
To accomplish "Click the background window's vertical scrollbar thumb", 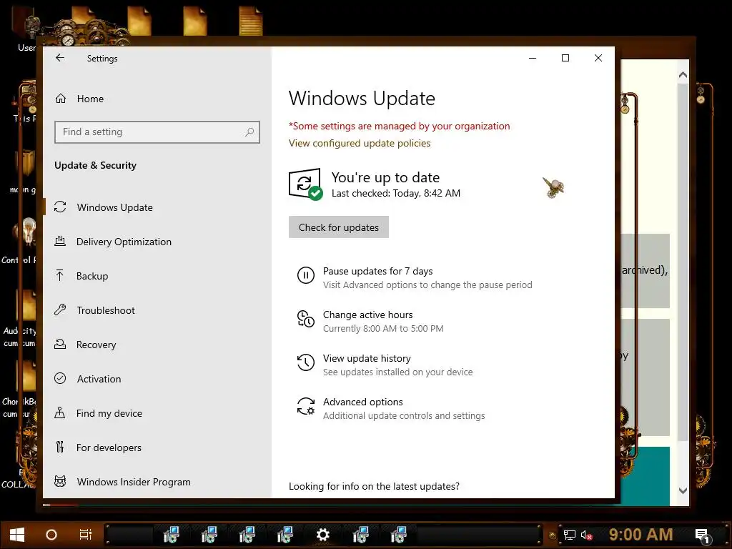I will 683,262.
